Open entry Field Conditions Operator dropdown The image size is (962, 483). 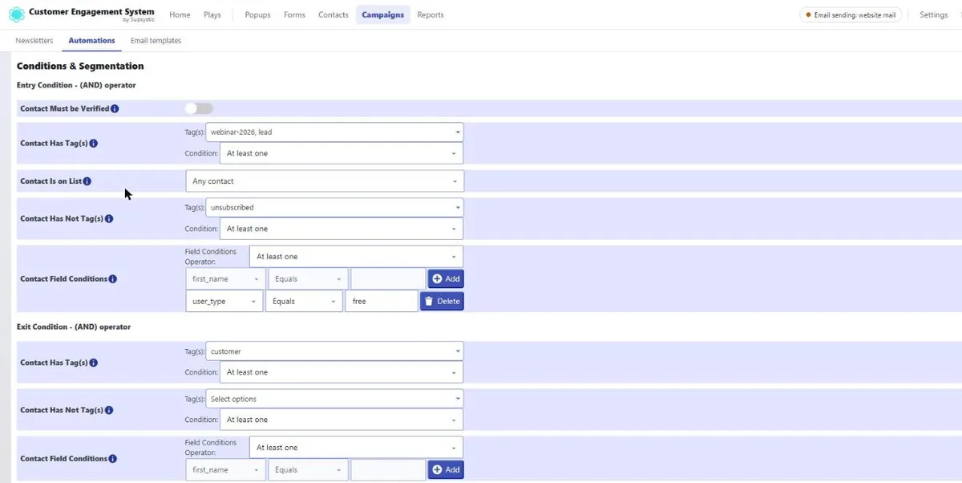pyautogui.click(x=356, y=257)
